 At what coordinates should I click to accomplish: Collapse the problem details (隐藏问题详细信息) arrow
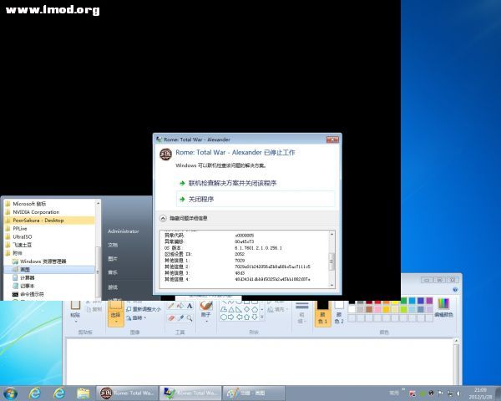(163, 218)
